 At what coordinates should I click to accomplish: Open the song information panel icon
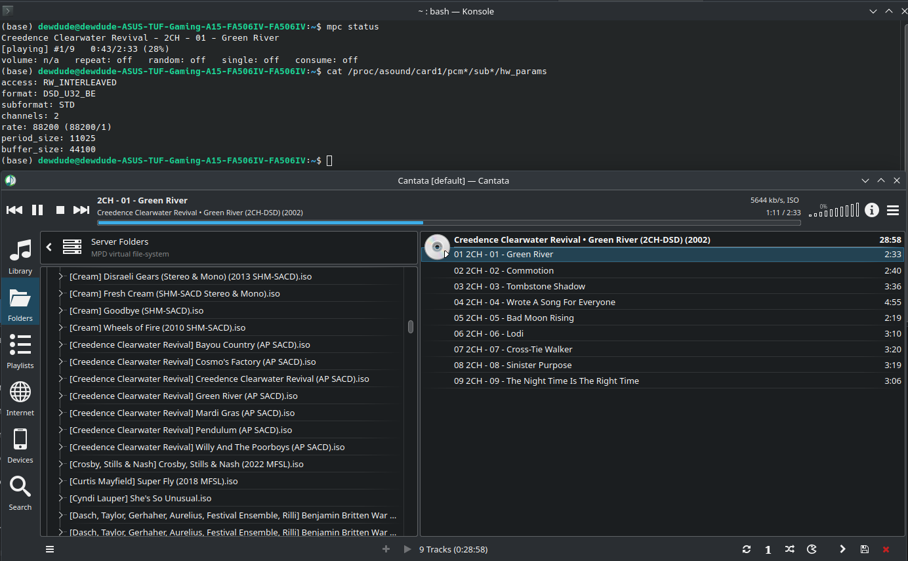pos(872,210)
